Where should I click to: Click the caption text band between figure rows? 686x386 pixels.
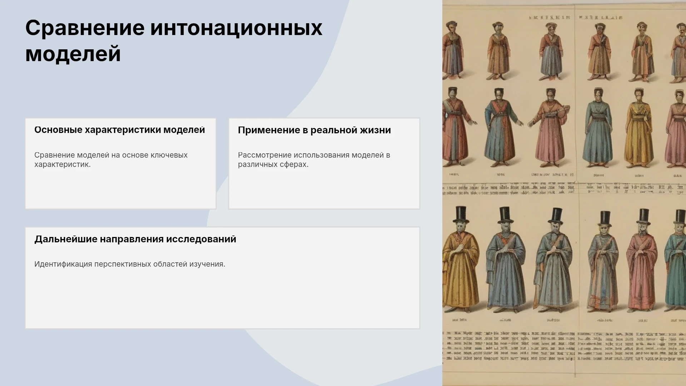(564, 189)
